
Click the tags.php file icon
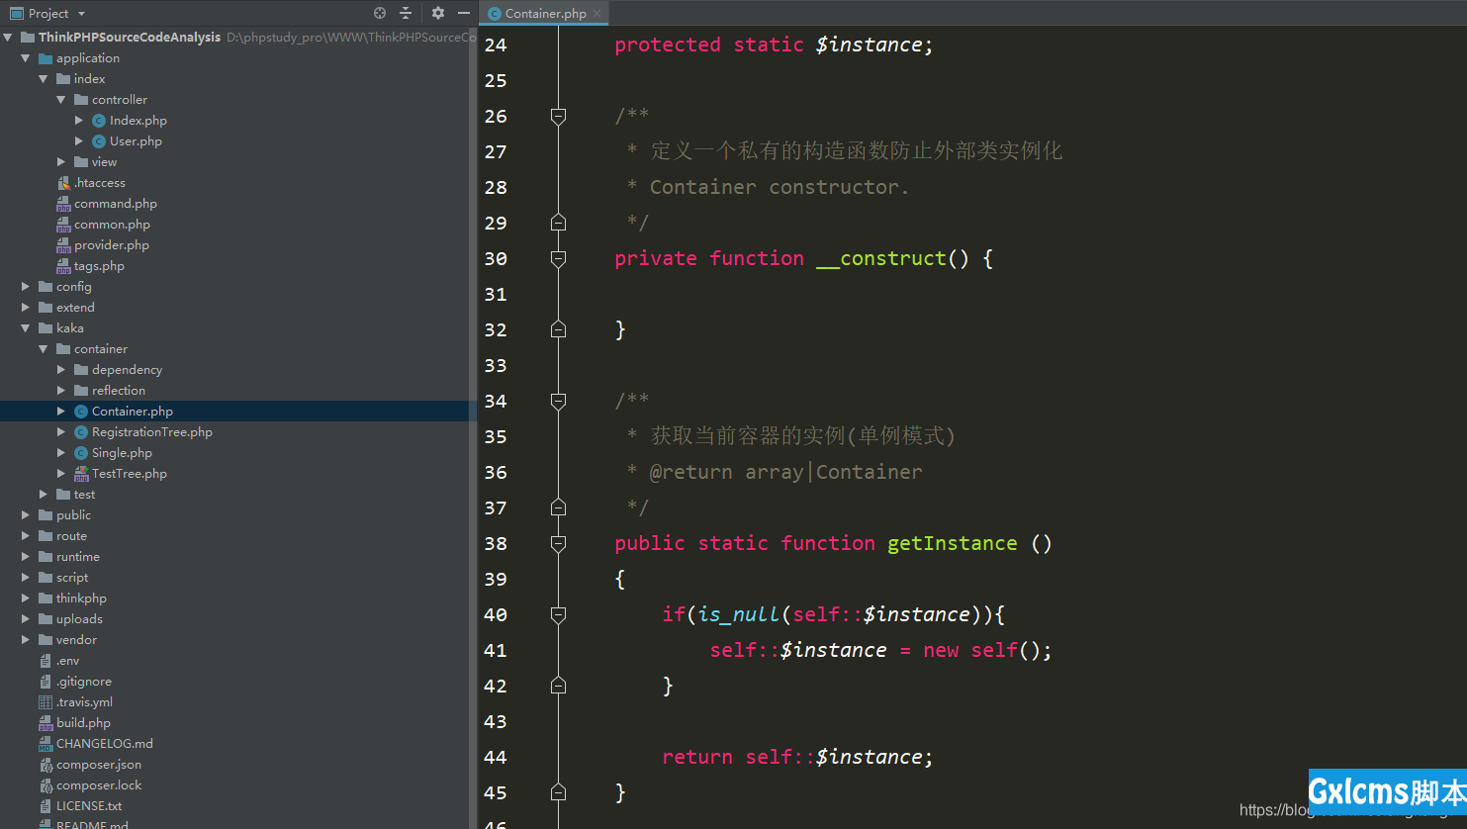(x=63, y=266)
